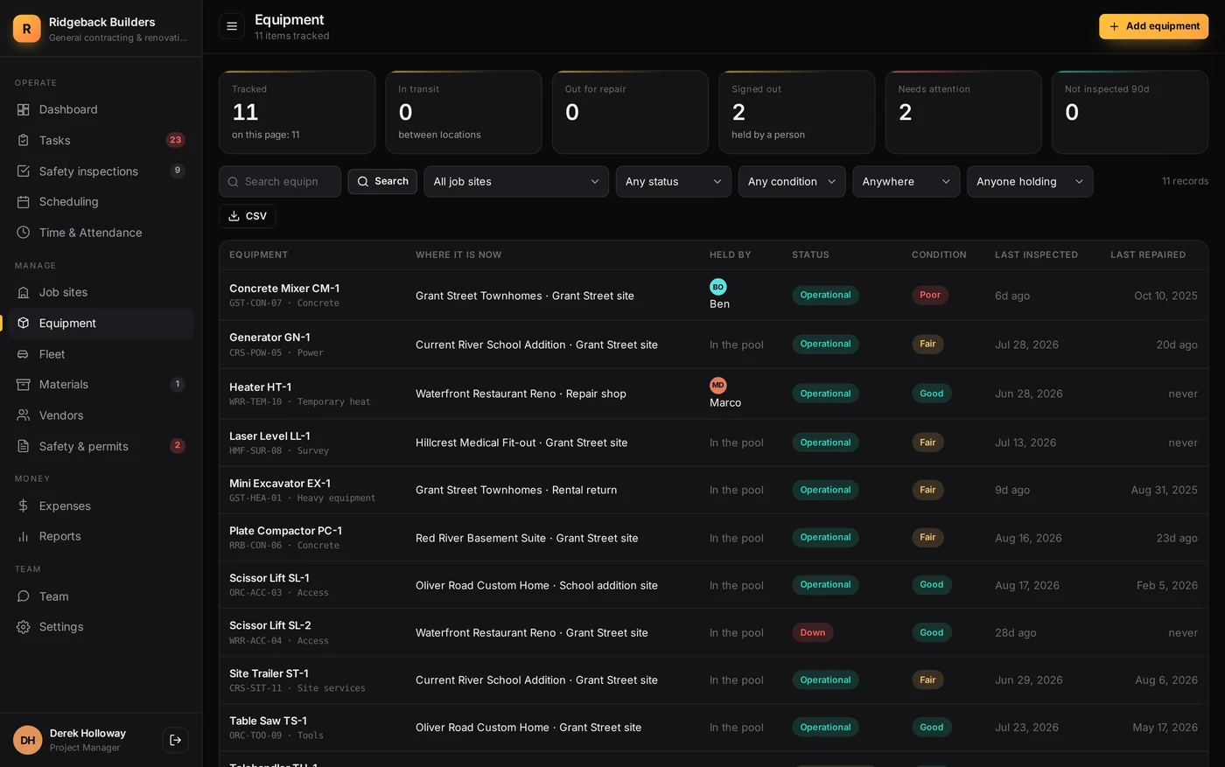Open Table Saw TS-1 record
1225x767 pixels.
click(268, 721)
